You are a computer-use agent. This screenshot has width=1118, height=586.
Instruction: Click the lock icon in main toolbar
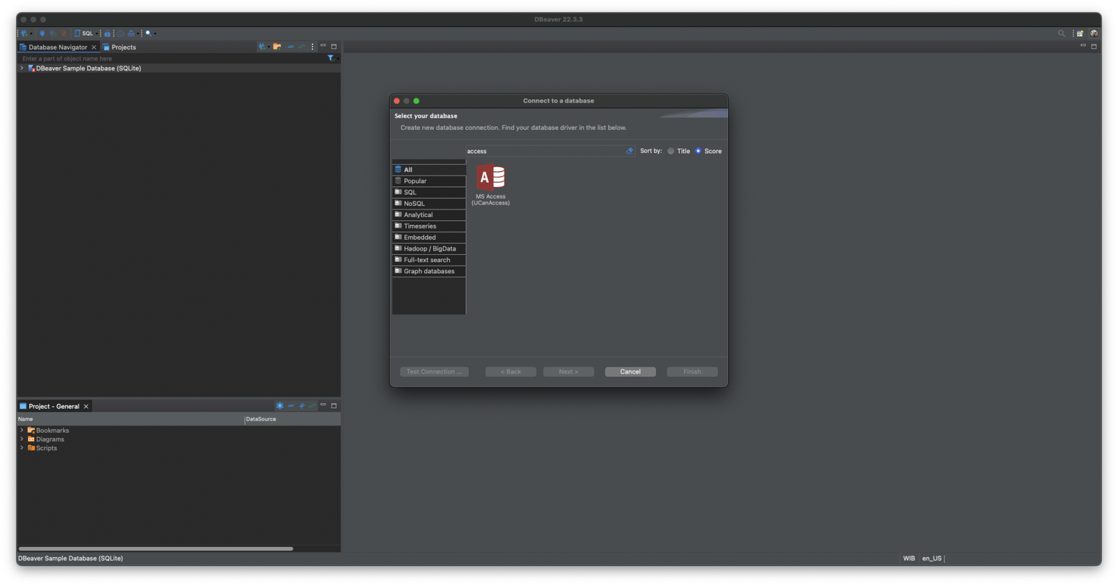(x=107, y=34)
